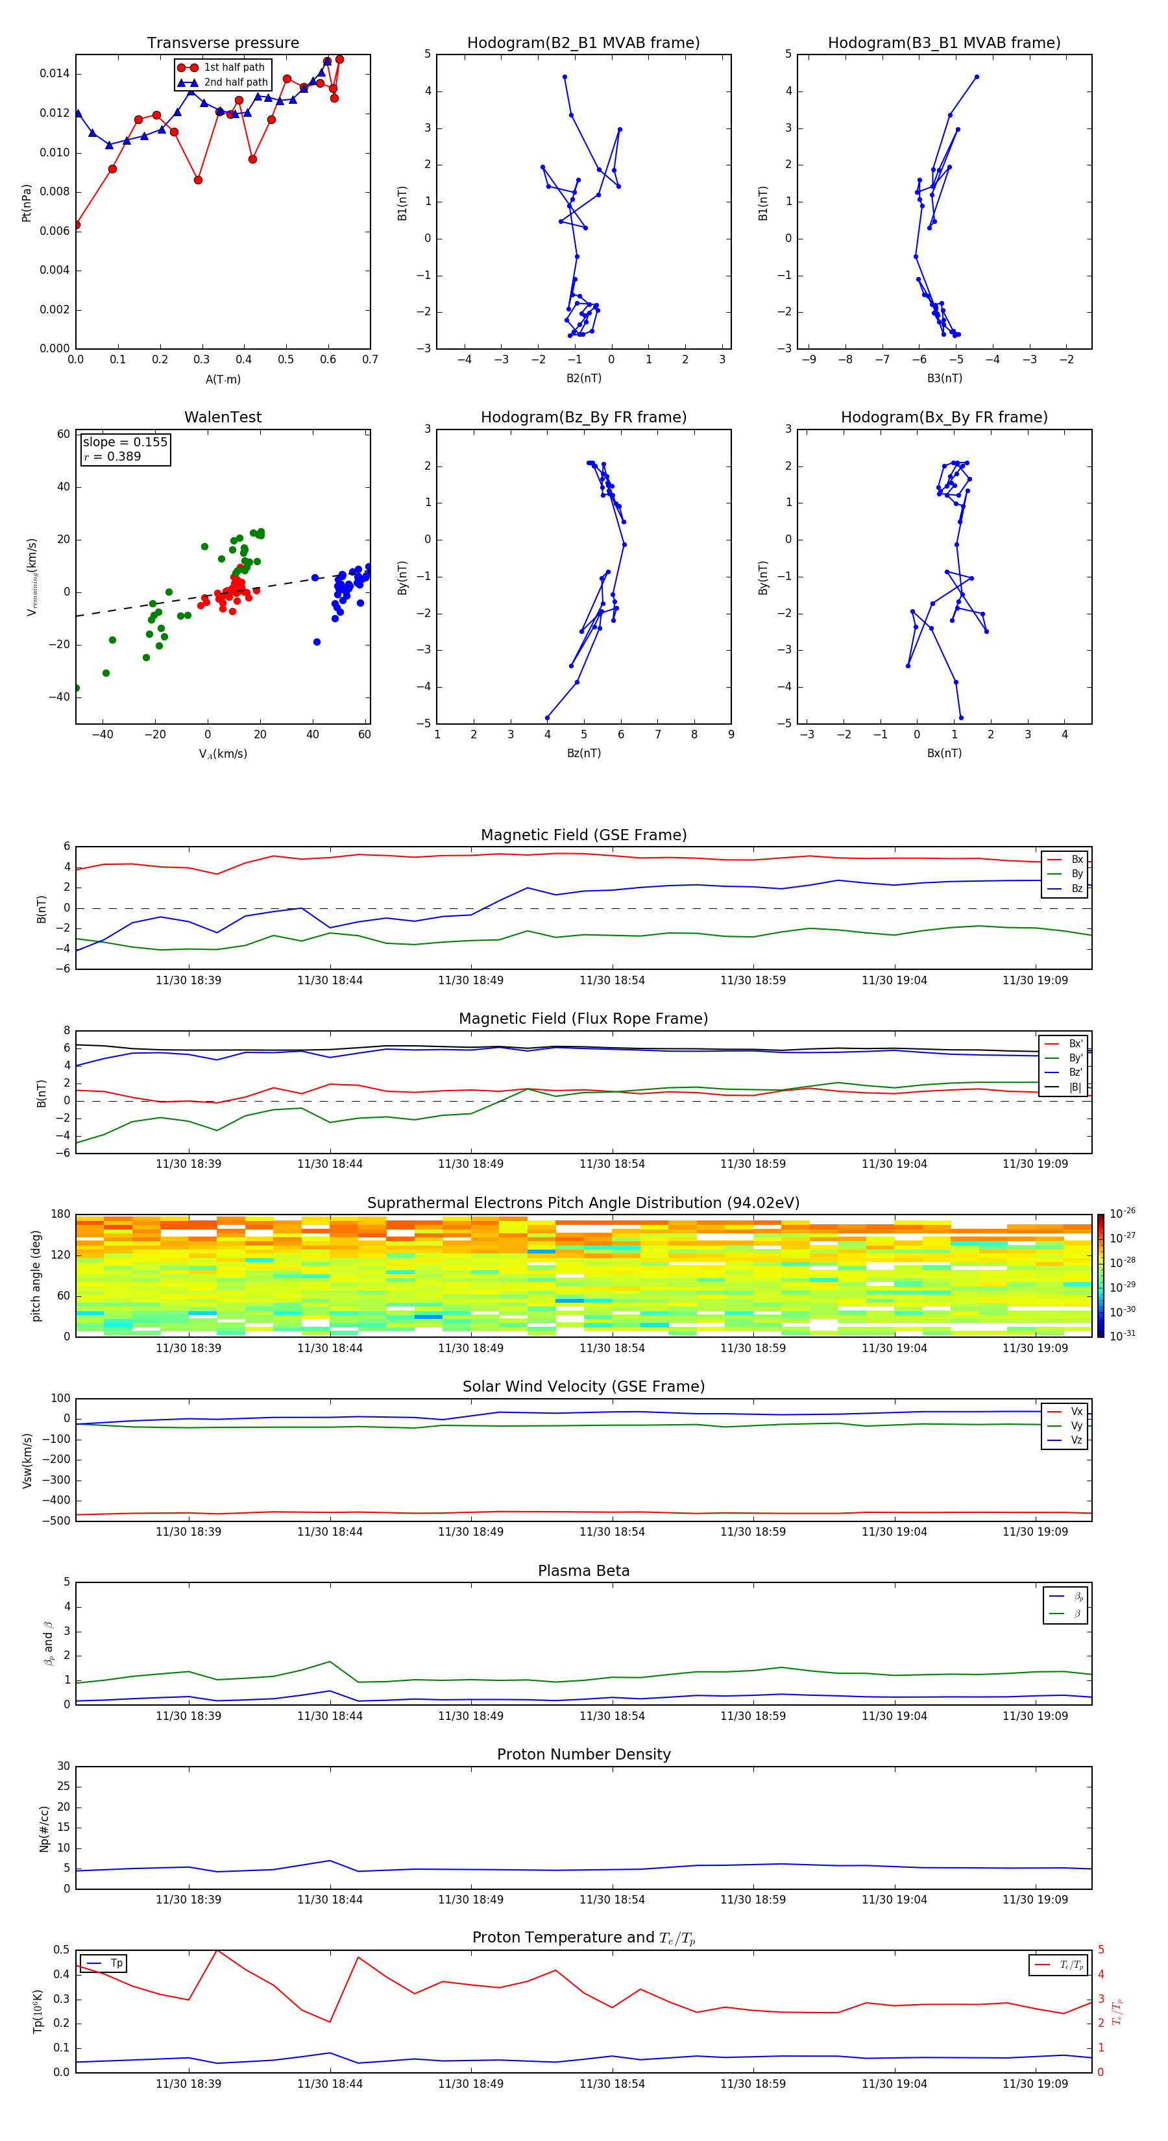The height and width of the screenshot is (2141, 1168).
Task: Select Vx legend entry in solar wind panel
Action: pyautogui.click(x=1065, y=1411)
